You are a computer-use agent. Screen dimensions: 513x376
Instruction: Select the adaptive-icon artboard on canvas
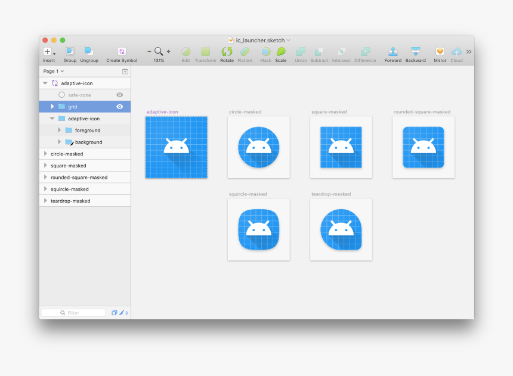pyautogui.click(x=177, y=147)
